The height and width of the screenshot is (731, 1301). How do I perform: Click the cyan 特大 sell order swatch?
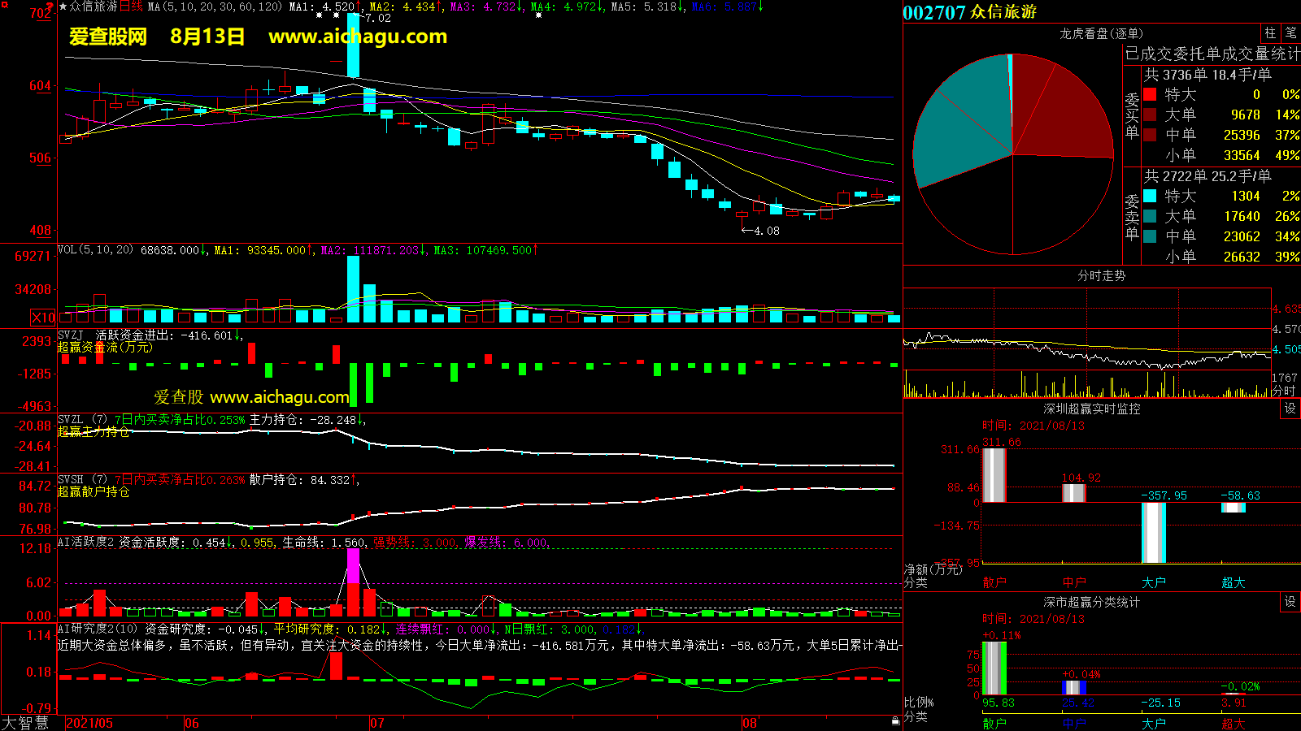(1150, 196)
